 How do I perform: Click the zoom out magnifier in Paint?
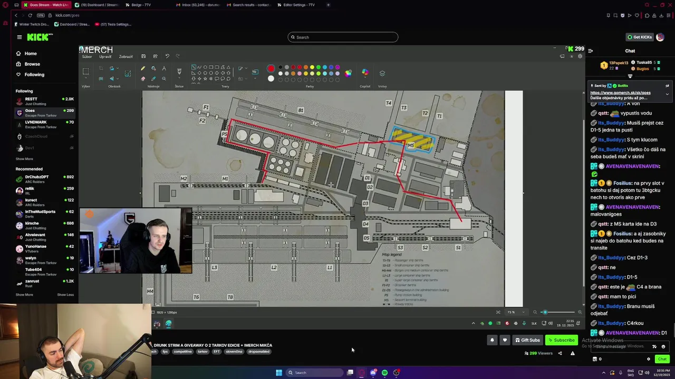(x=535, y=312)
